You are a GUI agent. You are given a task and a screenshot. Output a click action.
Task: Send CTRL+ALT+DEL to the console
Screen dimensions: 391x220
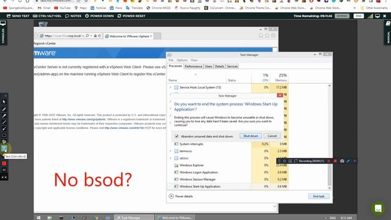(x=47, y=16)
